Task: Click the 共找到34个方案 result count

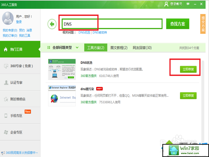Action: [189, 48]
